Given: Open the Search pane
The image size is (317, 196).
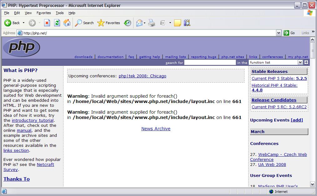Looking at the screenshot, I should tap(84, 23).
